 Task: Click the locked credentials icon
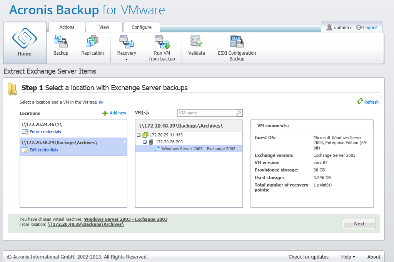click(25, 132)
